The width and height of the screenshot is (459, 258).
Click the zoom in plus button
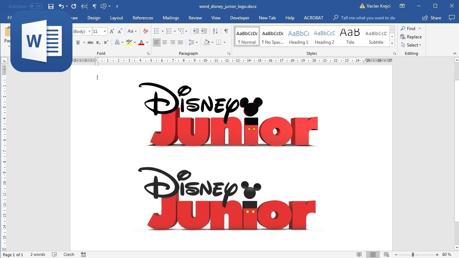pos(437,254)
